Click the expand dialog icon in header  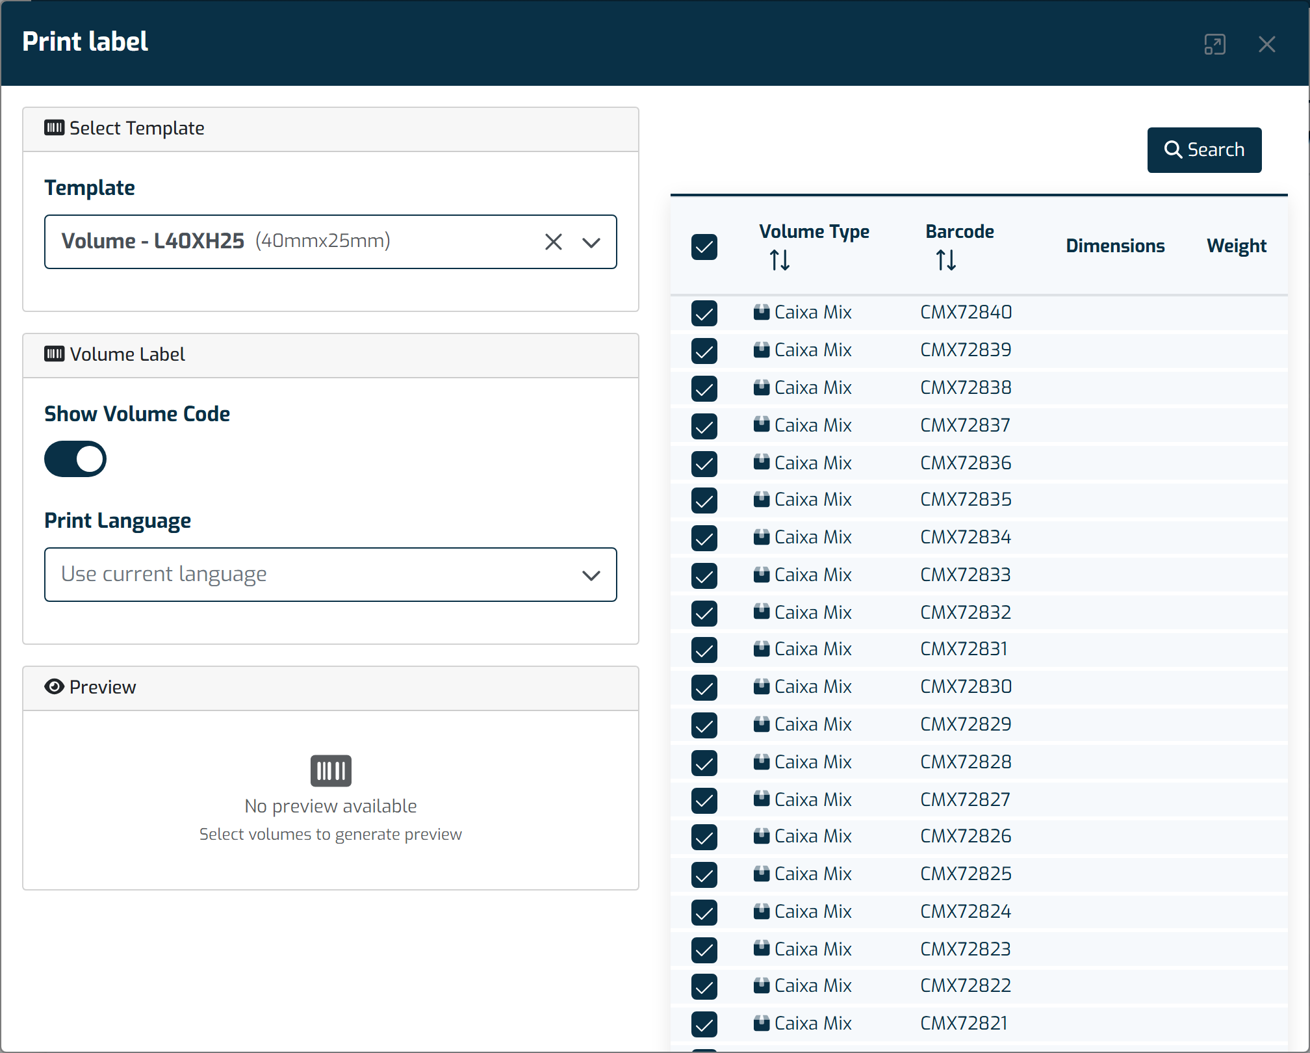tap(1214, 44)
